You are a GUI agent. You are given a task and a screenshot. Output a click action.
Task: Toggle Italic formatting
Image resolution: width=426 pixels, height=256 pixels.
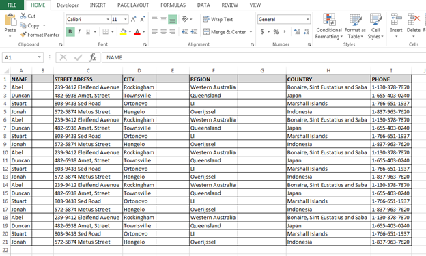coord(79,32)
